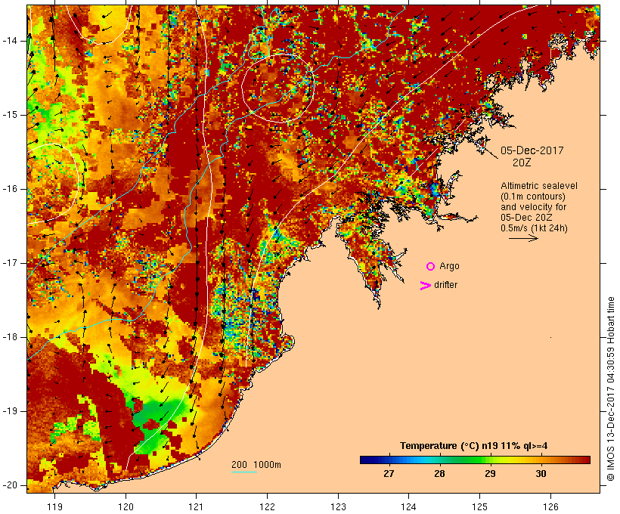The width and height of the screenshot is (620, 514).
Task: Click longitude label 119
Action: (54, 506)
